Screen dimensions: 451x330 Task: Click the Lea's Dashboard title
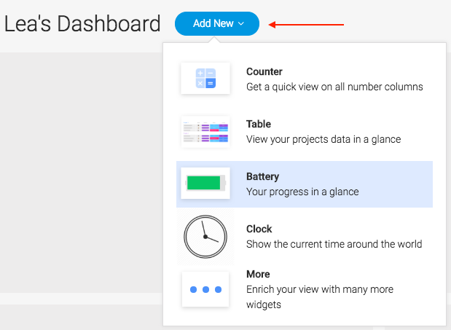click(x=82, y=23)
